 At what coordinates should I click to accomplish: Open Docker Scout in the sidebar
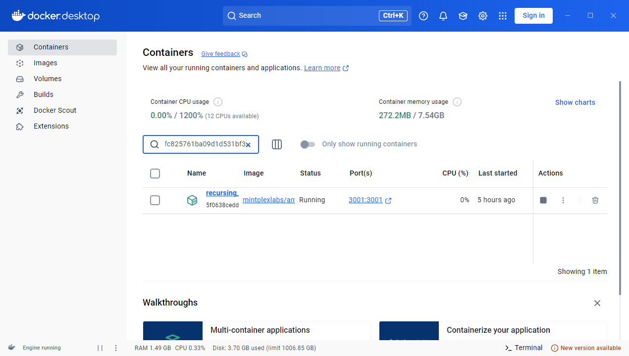pyautogui.click(x=62, y=111)
